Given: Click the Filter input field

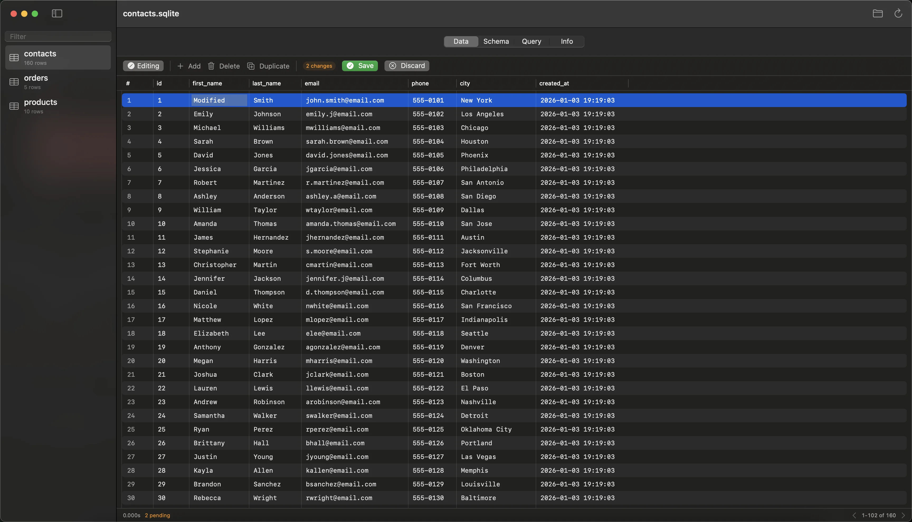Looking at the screenshot, I should (58, 36).
